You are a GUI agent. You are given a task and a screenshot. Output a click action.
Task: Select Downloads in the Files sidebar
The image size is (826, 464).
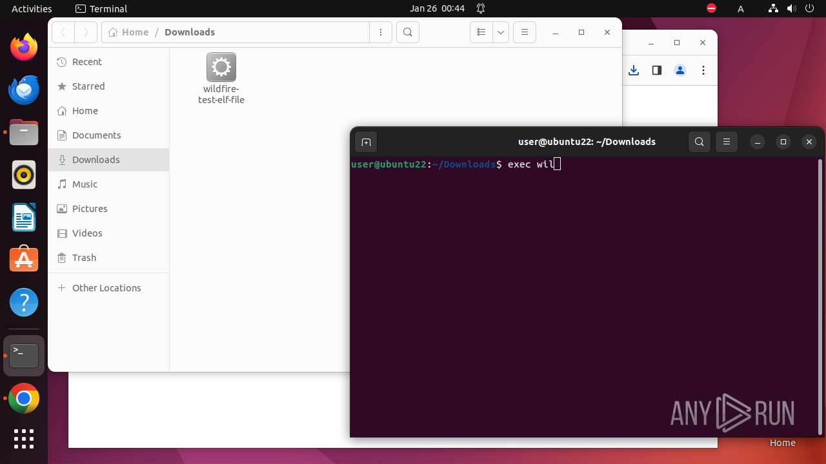pyautogui.click(x=108, y=160)
